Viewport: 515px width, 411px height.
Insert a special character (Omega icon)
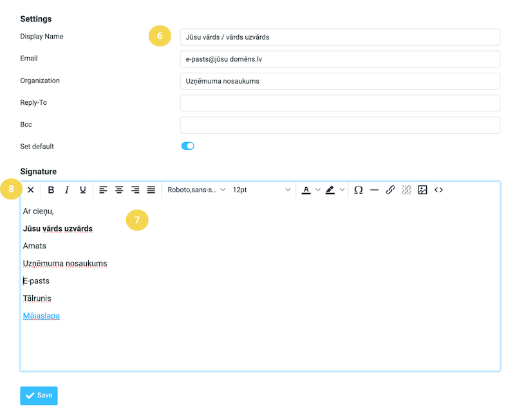point(359,190)
